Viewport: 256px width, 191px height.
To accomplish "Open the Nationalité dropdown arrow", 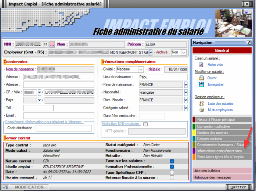I will (x=185, y=93).
